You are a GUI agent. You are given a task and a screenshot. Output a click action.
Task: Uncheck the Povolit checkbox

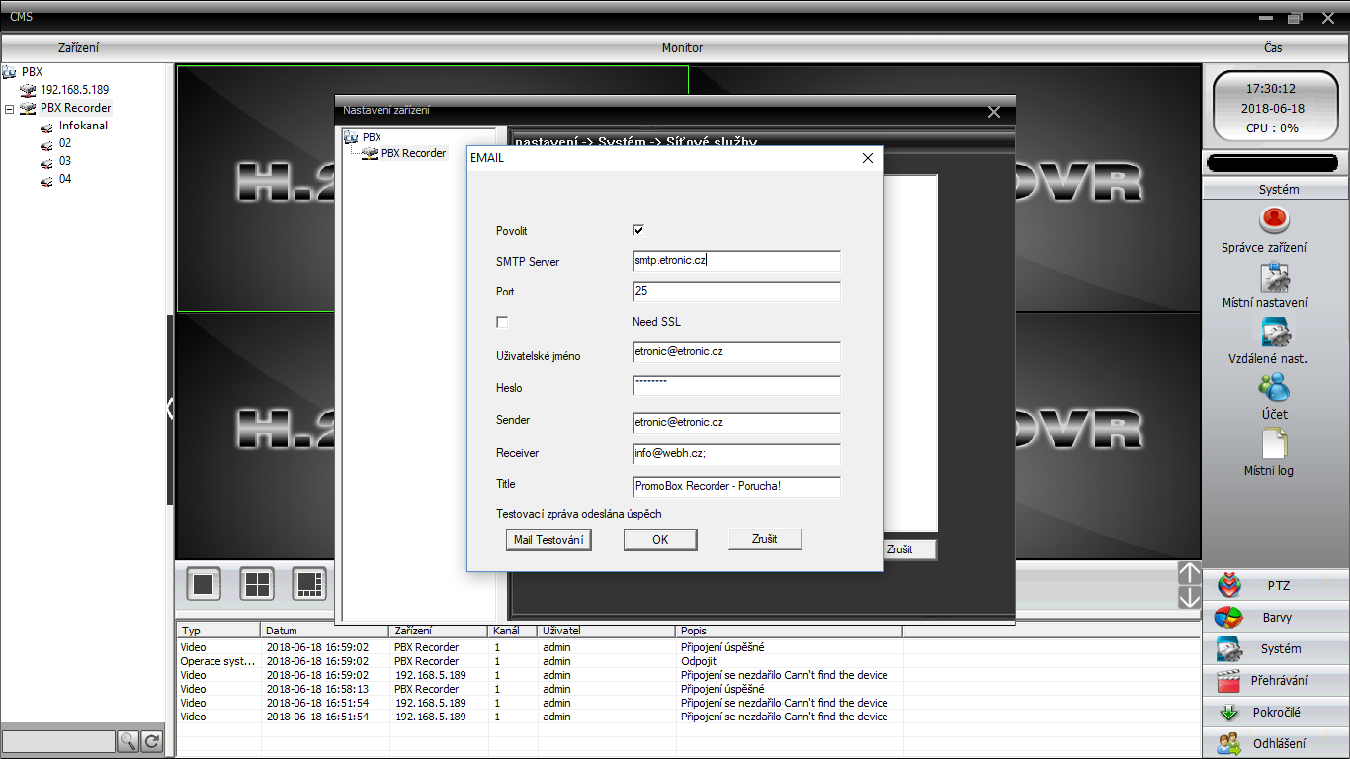coord(638,230)
